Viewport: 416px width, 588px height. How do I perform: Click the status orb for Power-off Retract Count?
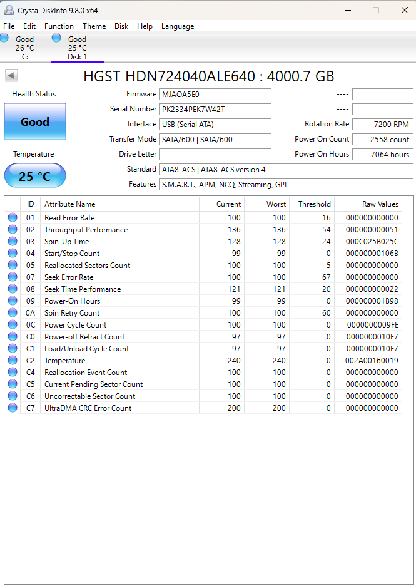click(13, 336)
